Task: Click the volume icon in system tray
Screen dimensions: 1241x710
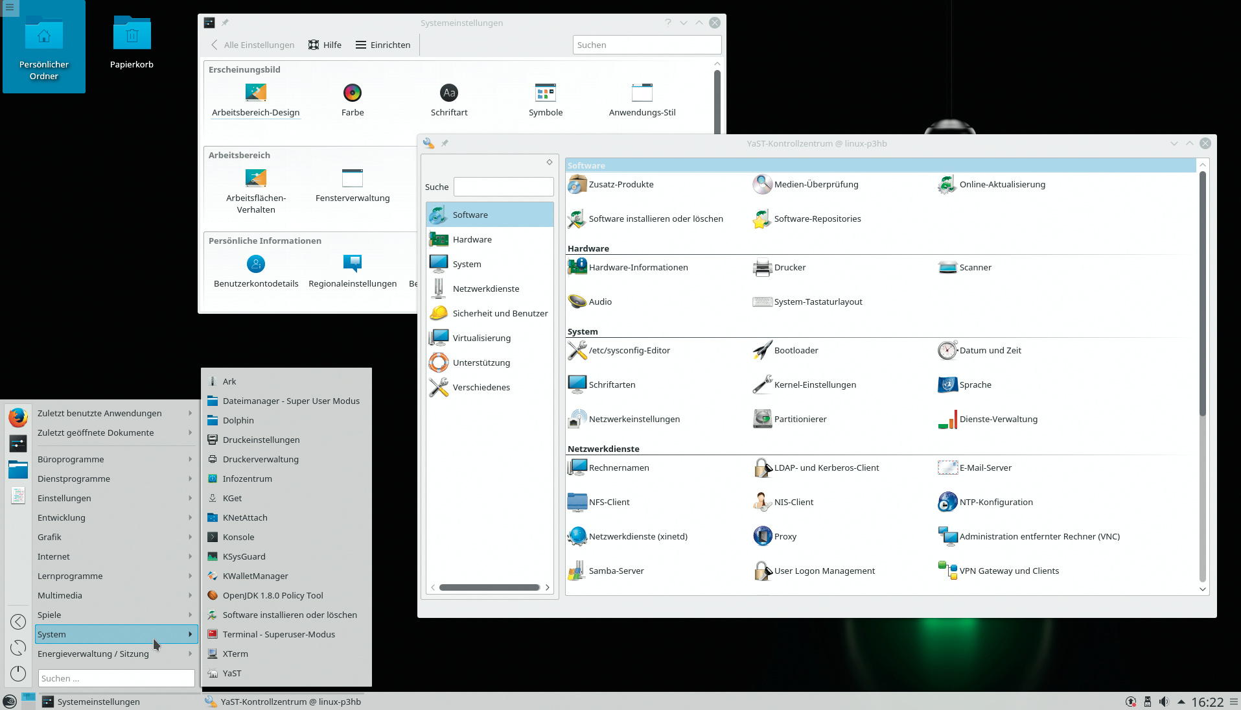Action: point(1164,702)
